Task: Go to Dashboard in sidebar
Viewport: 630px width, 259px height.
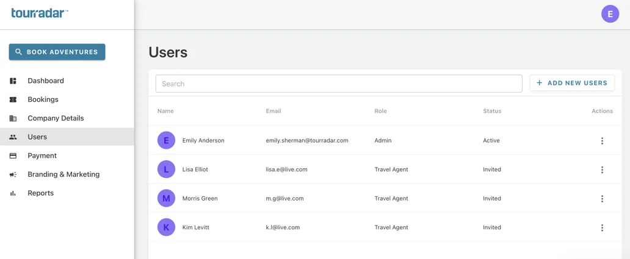Action: point(67,80)
